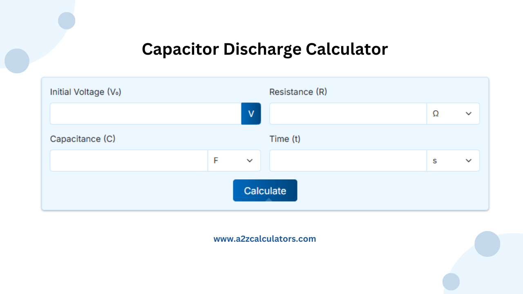Screen dimensions: 523x294
Task: Open the capacitance unit dropdown
Action: point(234,160)
